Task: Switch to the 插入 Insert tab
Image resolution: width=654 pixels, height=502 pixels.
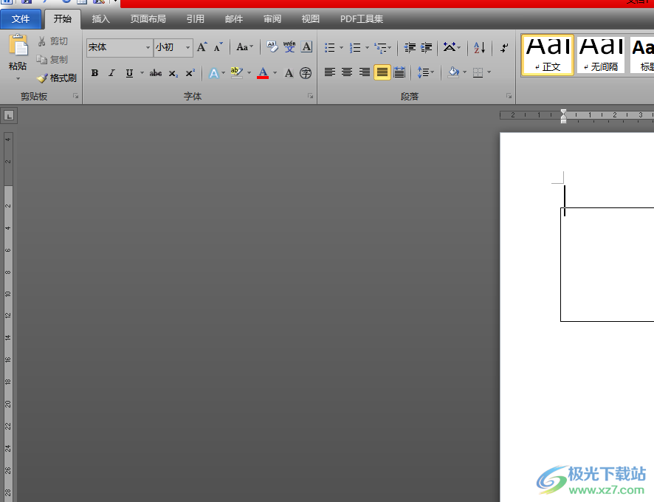Action: point(100,19)
